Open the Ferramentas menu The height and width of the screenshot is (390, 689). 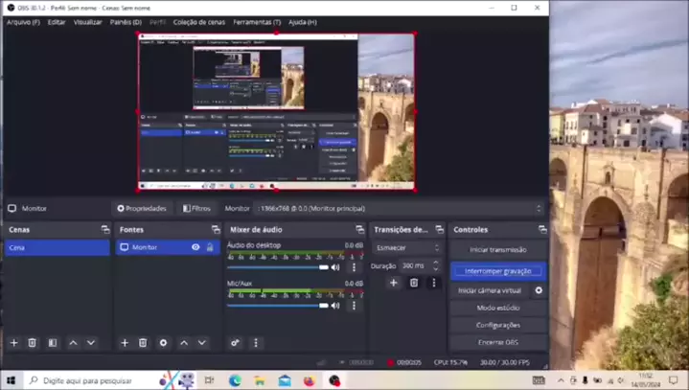click(x=257, y=21)
